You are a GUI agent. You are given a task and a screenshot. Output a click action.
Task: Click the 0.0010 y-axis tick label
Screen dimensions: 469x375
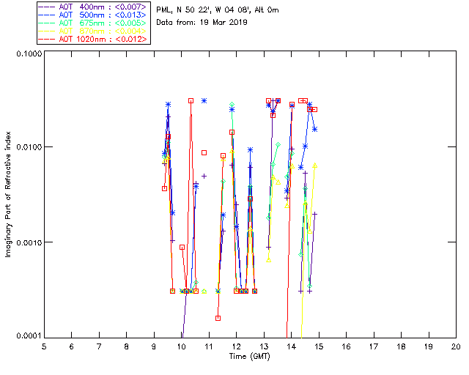click(x=29, y=242)
